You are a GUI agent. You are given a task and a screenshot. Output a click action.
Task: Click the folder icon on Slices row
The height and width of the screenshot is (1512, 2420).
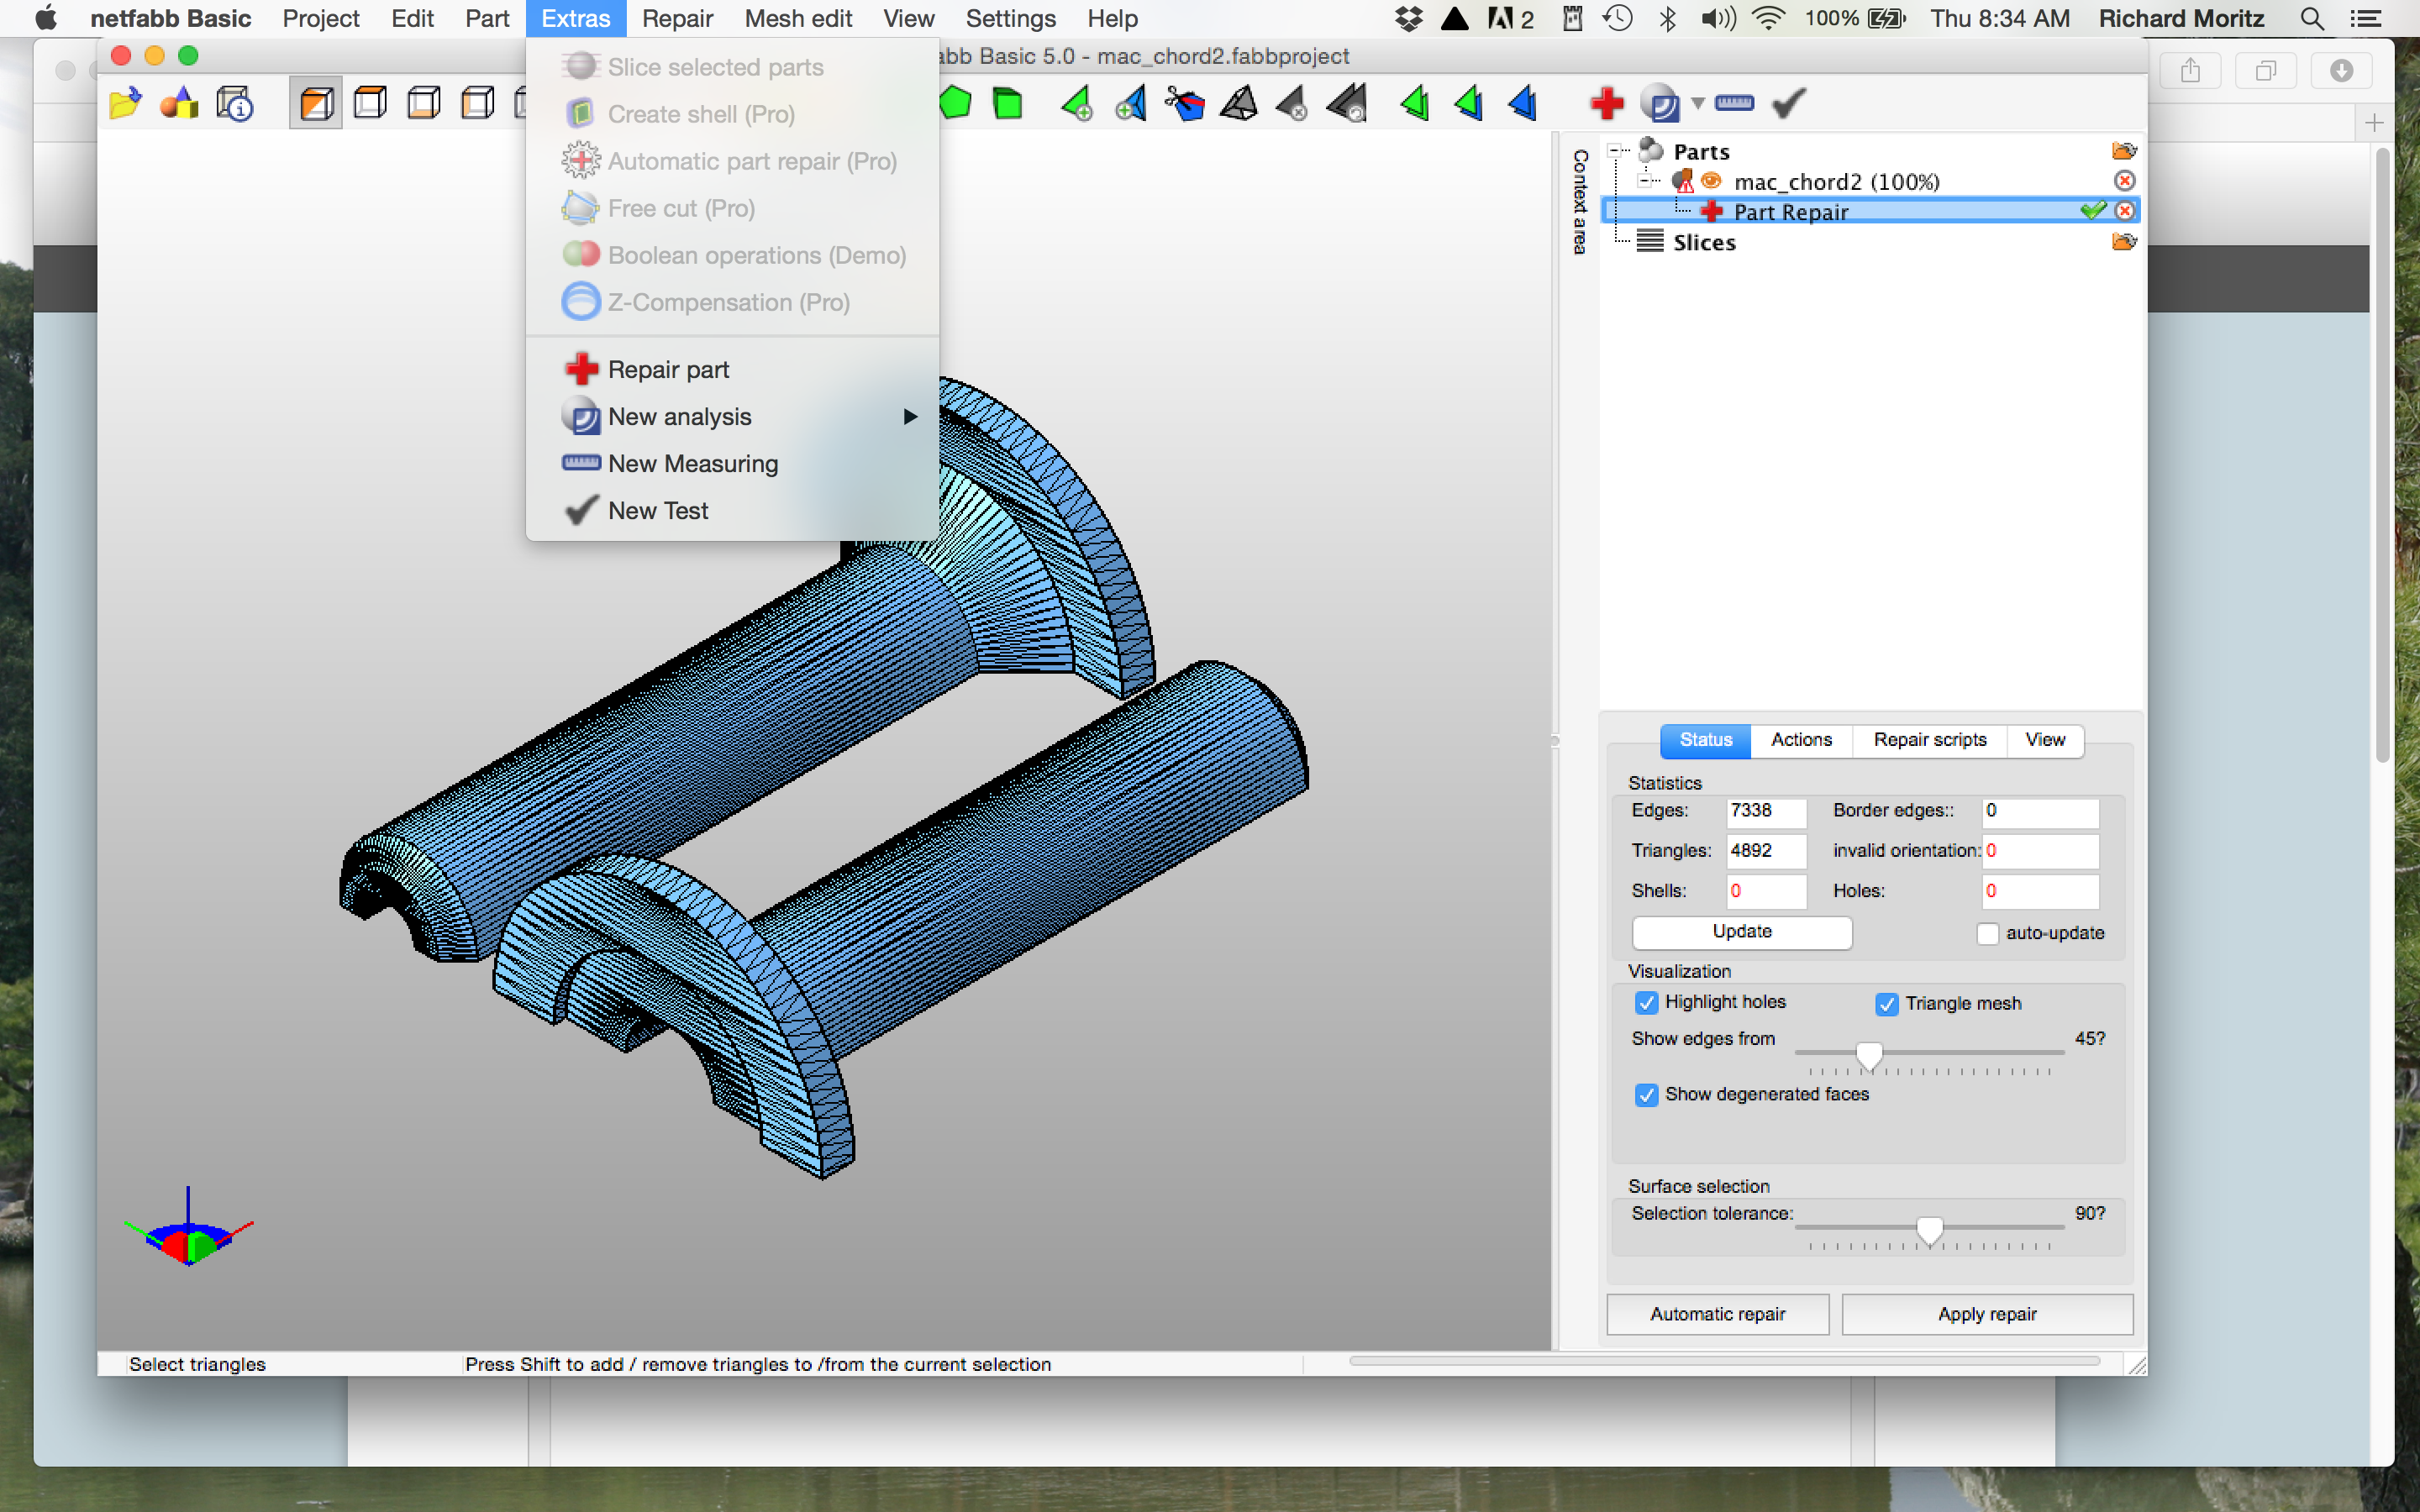[2124, 242]
